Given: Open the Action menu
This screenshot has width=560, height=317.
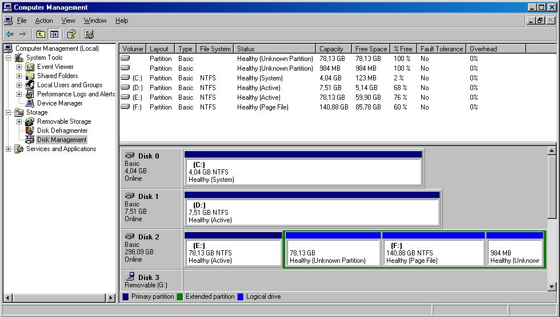Looking at the screenshot, I should [x=44, y=21].
